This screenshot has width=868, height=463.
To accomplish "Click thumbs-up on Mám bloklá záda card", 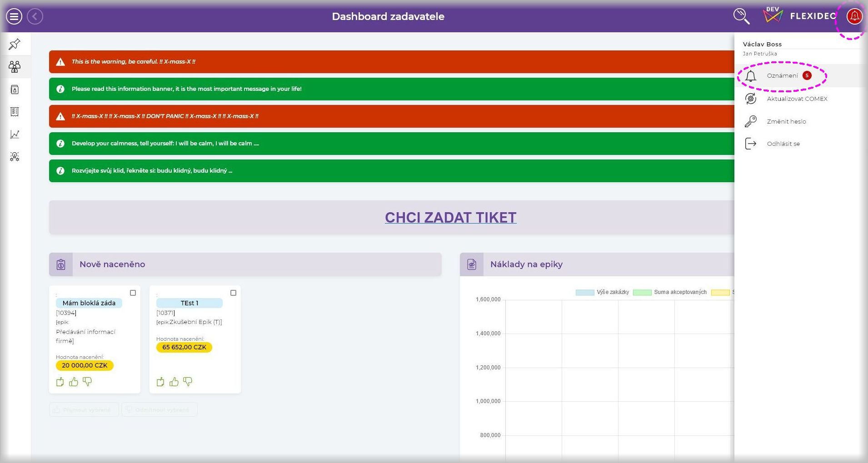I will point(74,382).
